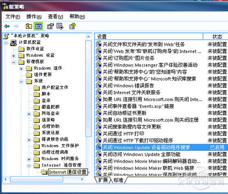Open the 文件(F) menu
The image size is (228, 194).
(13, 16)
